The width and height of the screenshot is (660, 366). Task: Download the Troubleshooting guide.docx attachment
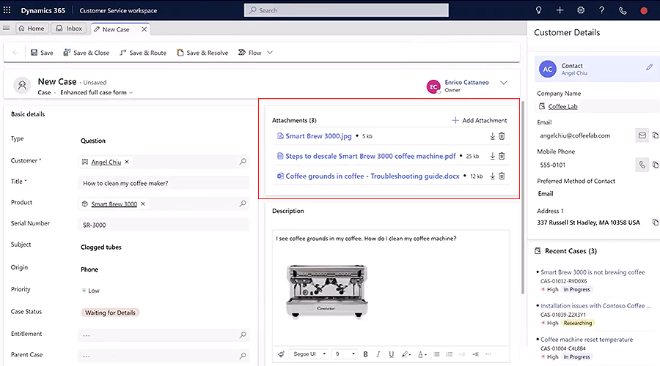click(492, 176)
